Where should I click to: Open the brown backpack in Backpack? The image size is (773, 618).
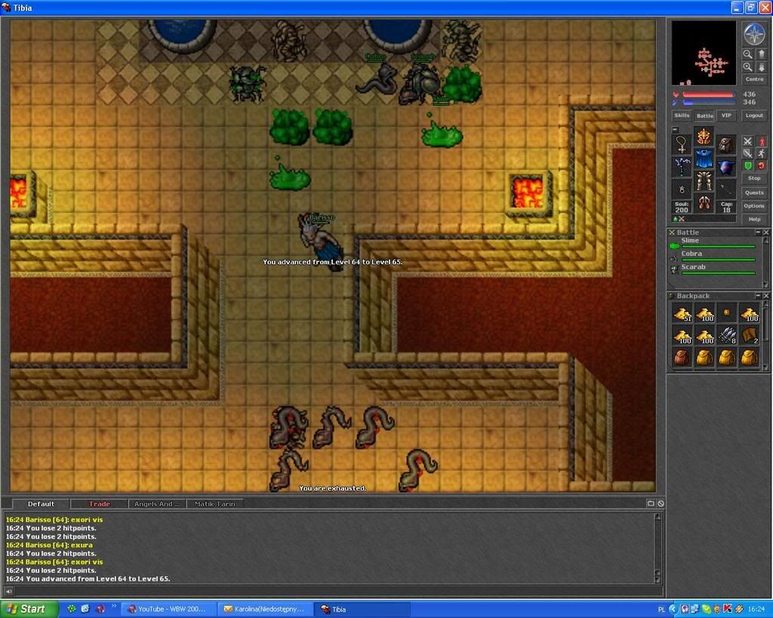[x=682, y=358]
